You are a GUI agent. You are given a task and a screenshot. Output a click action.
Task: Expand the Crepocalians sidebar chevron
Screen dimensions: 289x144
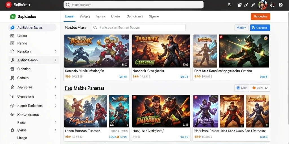click(x=56, y=96)
